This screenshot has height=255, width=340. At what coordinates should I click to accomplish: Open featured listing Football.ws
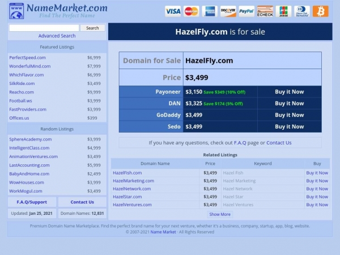click(x=20, y=101)
